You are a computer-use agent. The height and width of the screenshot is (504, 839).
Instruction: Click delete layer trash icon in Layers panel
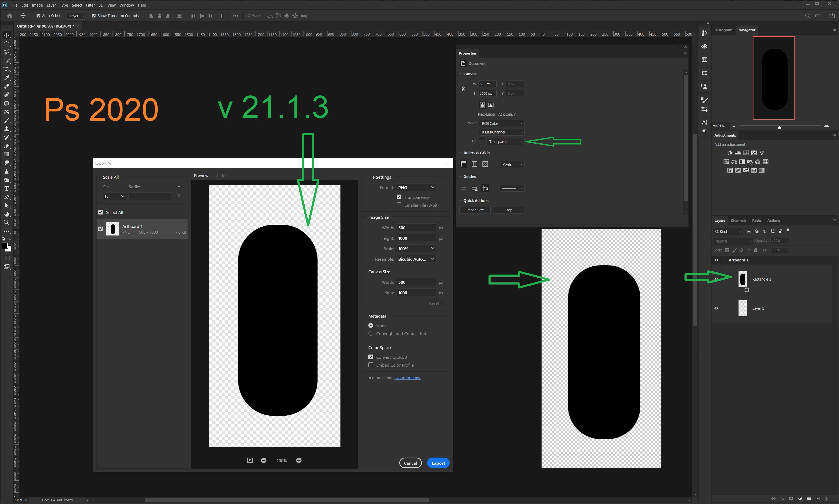(826, 498)
